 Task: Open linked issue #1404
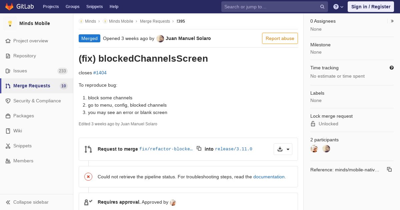pos(100,73)
